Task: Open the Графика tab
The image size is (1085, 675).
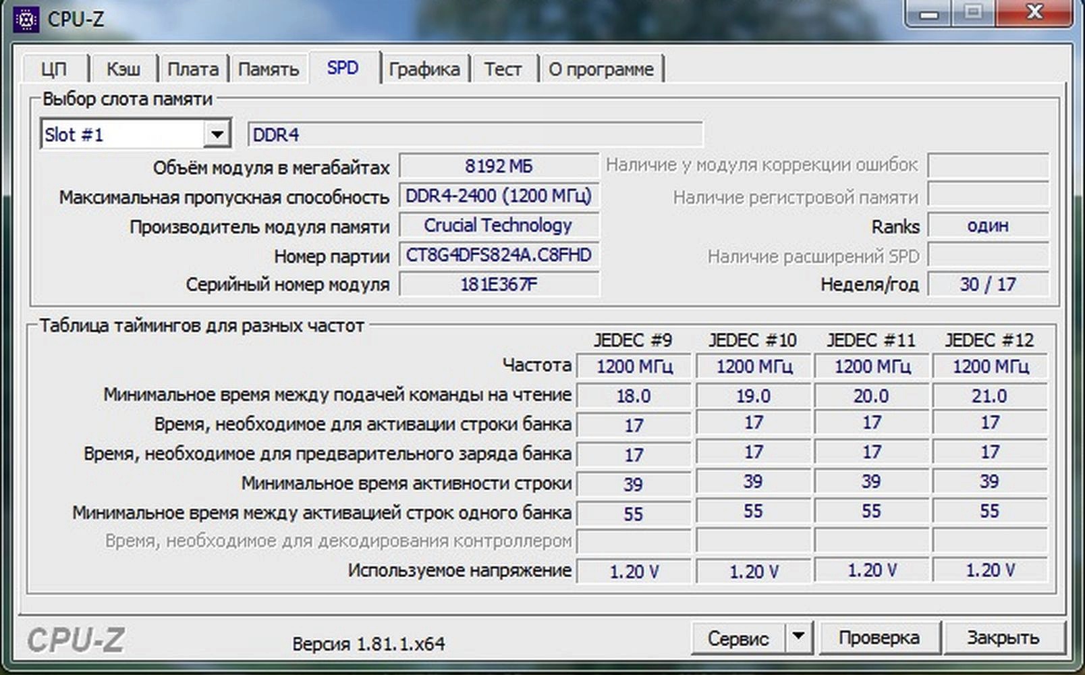Action: coord(424,69)
